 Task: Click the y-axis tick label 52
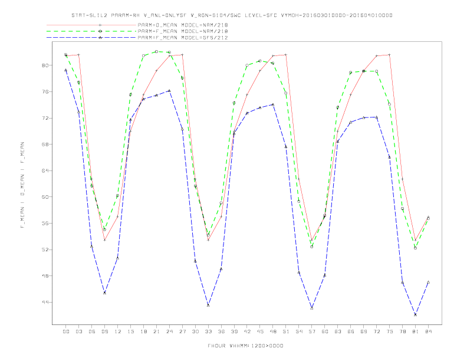click(x=45, y=250)
